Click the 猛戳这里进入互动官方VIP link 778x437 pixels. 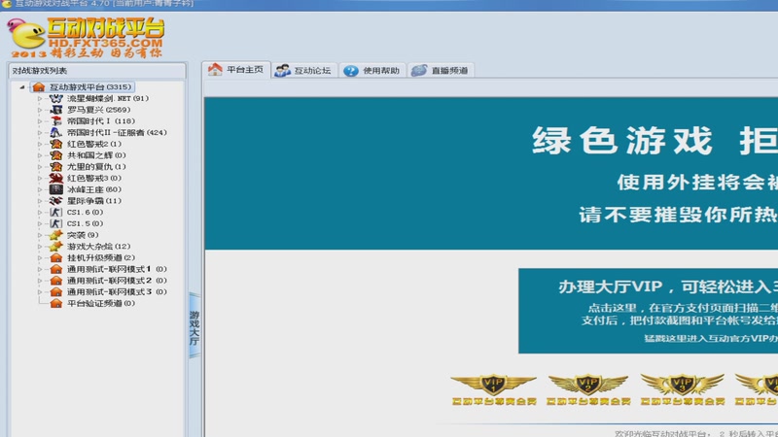pyautogui.click(x=711, y=338)
